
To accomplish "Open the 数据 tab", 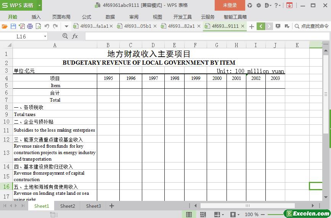I will click(x=110, y=17).
